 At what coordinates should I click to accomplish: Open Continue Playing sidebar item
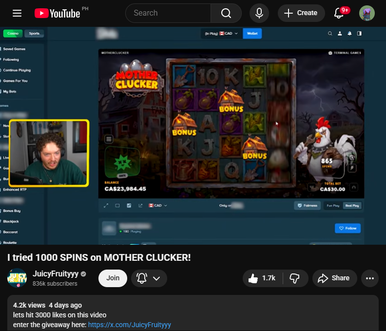click(17, 70)
